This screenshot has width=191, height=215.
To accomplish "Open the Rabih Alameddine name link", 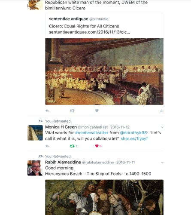I will click(x=63, y=162).
